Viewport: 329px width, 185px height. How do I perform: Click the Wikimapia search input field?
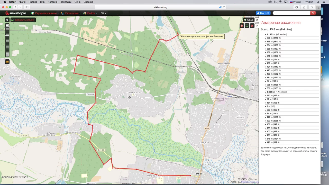(x=291, y=13)
